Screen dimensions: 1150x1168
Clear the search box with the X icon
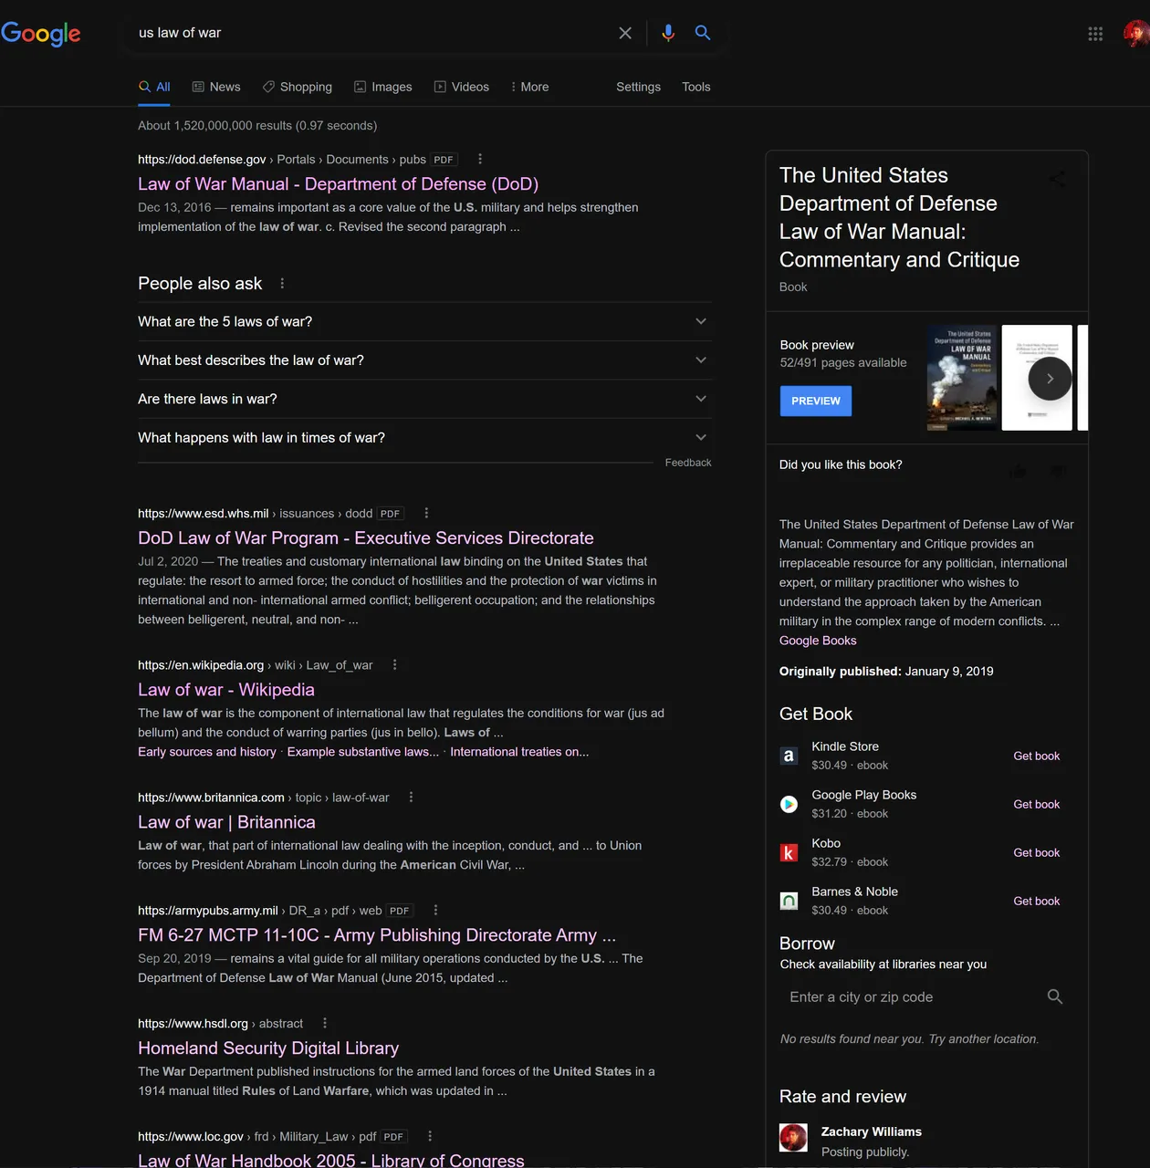pyautogui.click(x=625, y=33)
